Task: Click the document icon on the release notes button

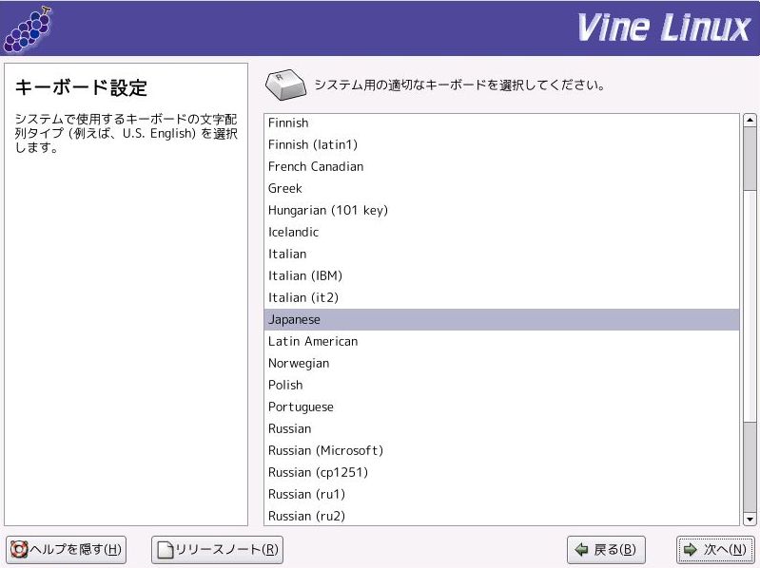Action: [x=166, y=550]
